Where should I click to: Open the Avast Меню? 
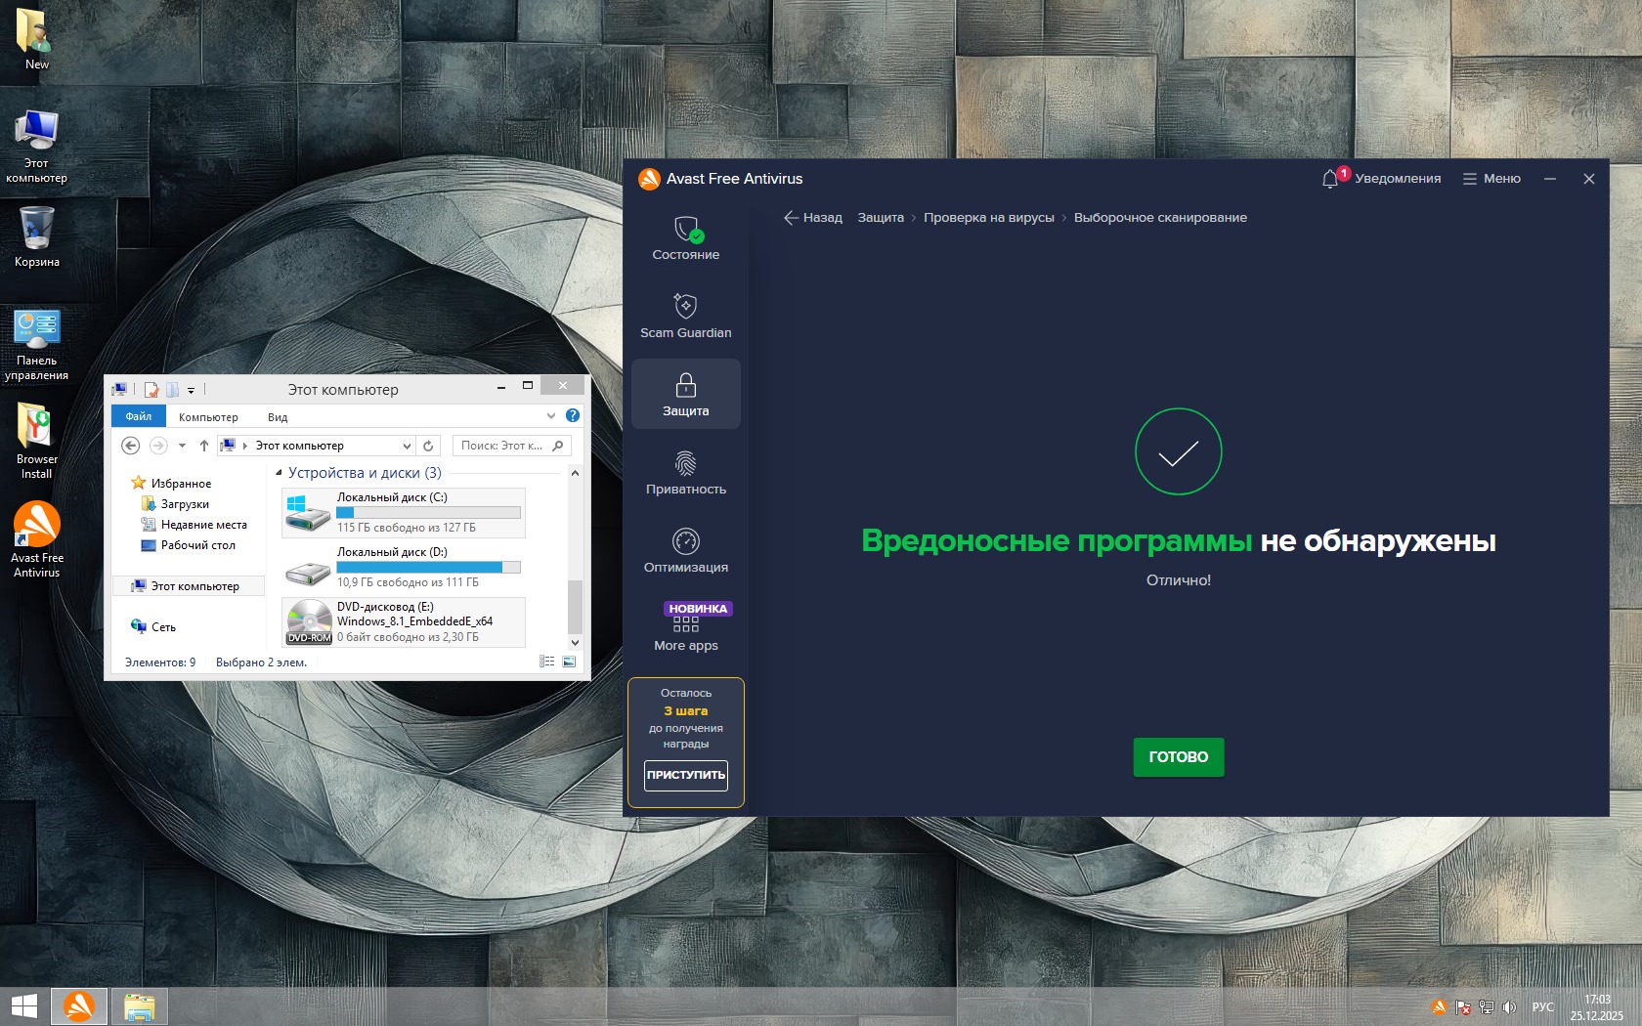coord(1491,179)
